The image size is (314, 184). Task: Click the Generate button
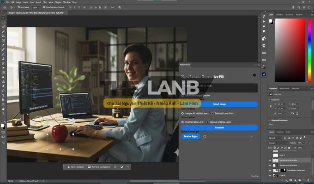[x=219, y=127]
